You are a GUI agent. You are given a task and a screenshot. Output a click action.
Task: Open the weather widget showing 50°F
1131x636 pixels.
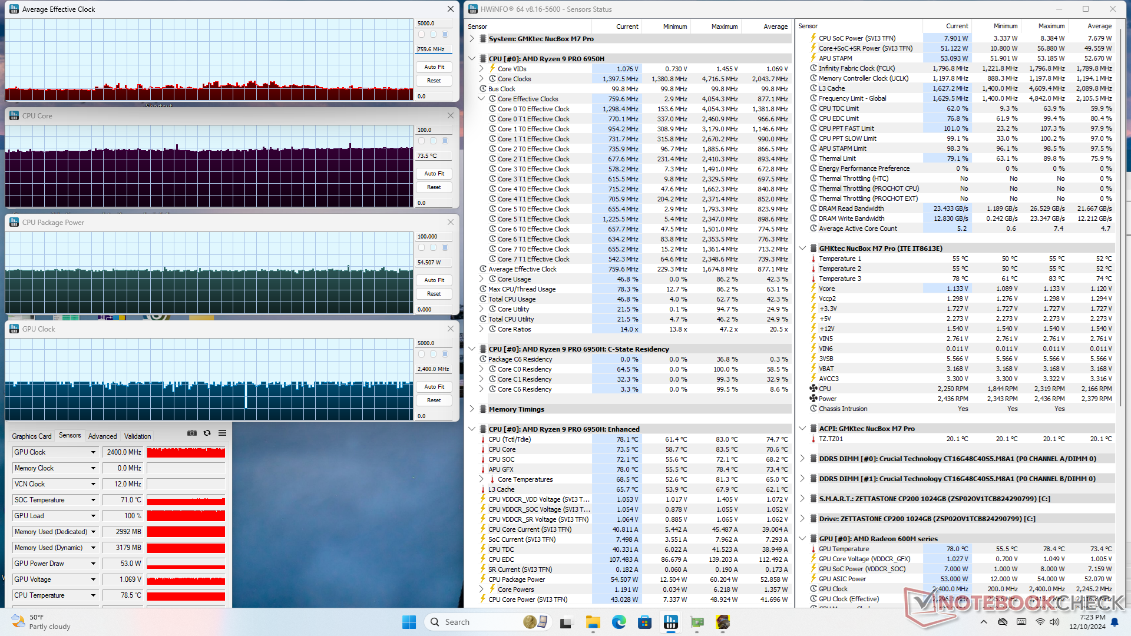pos(41,622)
